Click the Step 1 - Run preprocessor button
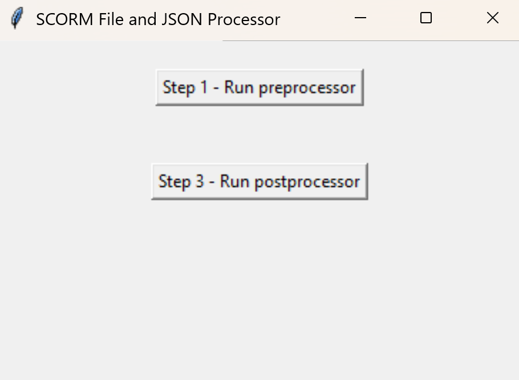 coord(259,87)
